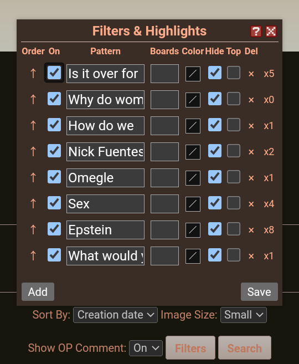This screenshot has height=364, width=299.
Task: Enable Top for the Omegle filter
Action: (234, 177)
